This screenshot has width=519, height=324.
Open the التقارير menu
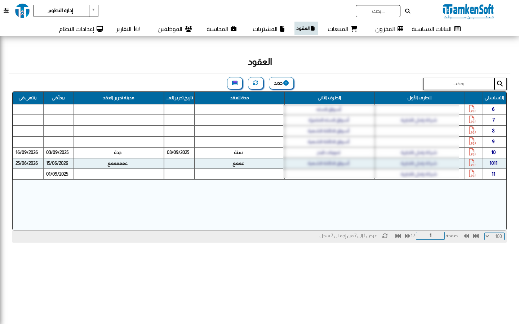128,29
